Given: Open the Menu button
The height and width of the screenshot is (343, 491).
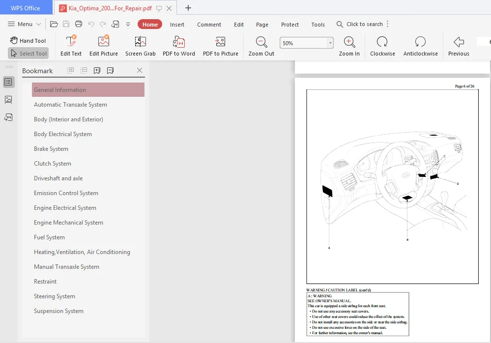Looking at the screenshot, I should click(x=25, y=24).
